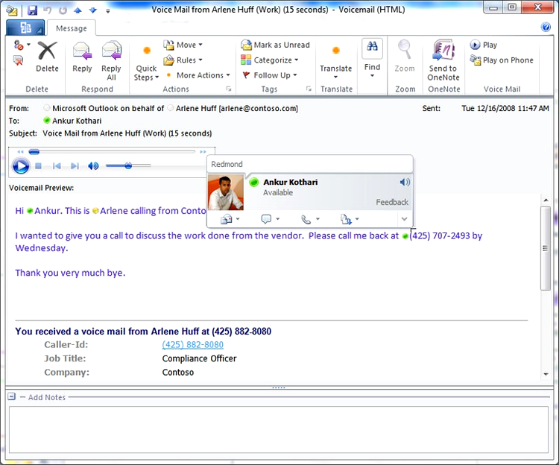Click Compliance Officer job title text
The width and height of the screenshot is (559, 465).
coord(199,358)
